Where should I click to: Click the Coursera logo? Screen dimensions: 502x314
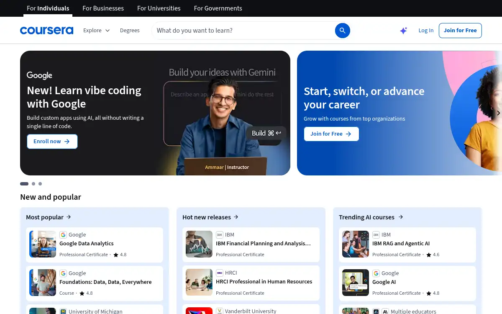pyautogui.click(x=46, y=31)
